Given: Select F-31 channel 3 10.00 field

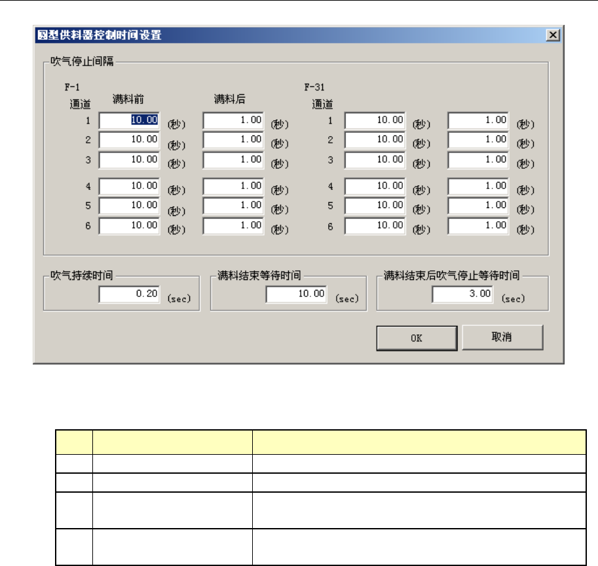Looking at the screenshot, I should click(x=375, y=160).
